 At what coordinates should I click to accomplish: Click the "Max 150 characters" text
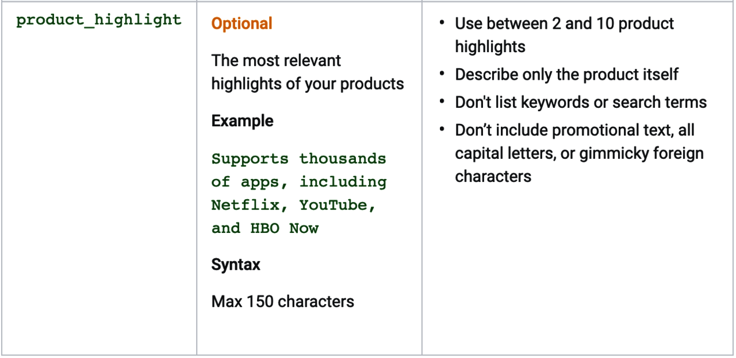click(x=282, y=301)
